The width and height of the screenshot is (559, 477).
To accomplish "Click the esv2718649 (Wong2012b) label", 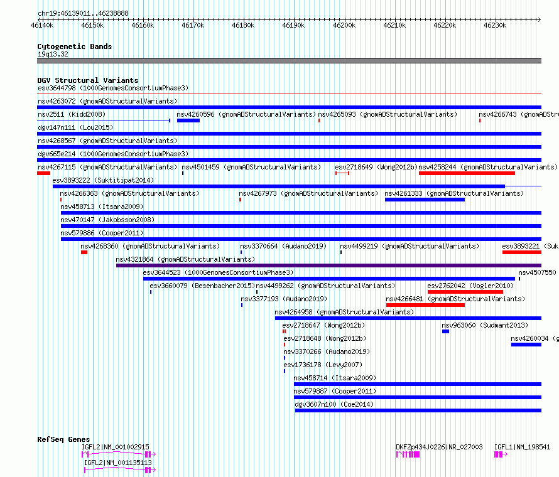I will tap(376, 167).
